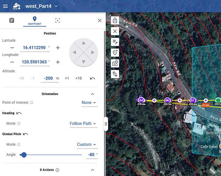Select the WAYPOINT tab
221x176 pixels.
point(34,21)
